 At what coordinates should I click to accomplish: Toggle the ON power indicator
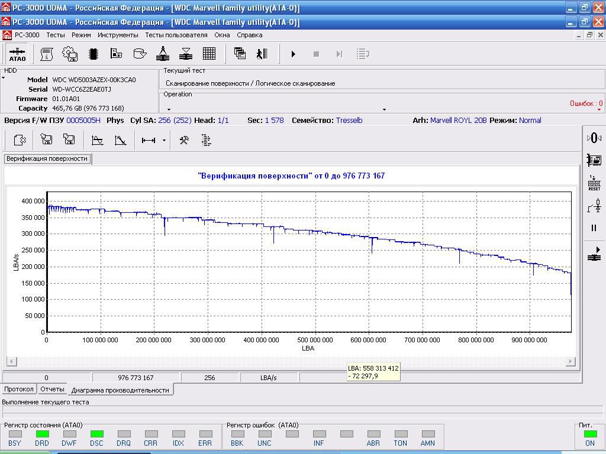pos(589,434)
